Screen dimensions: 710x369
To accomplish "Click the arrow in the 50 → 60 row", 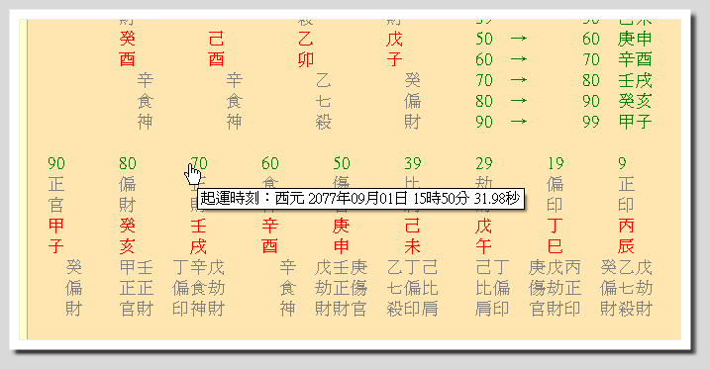I will click(x=519, y=39).
